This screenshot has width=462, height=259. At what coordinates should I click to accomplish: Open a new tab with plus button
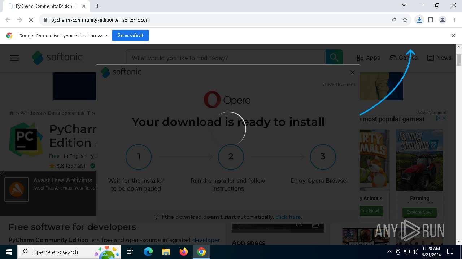click(97, 6)
